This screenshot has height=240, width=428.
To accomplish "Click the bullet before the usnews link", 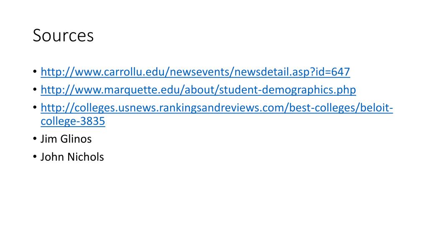I will (35, 107).
